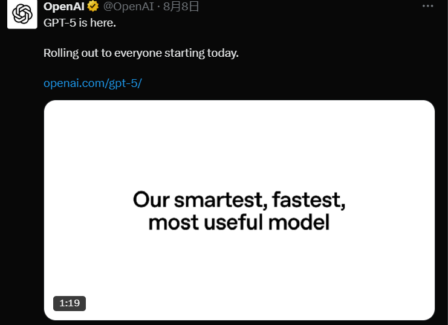Click the "GPT-5 is here." post text
This screenshot has height=325, width=448.
[80, 23]
